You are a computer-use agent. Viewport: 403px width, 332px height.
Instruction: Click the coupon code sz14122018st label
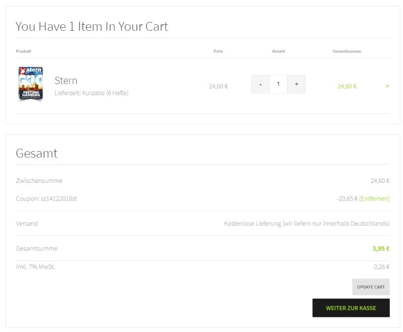pos(46,198)
